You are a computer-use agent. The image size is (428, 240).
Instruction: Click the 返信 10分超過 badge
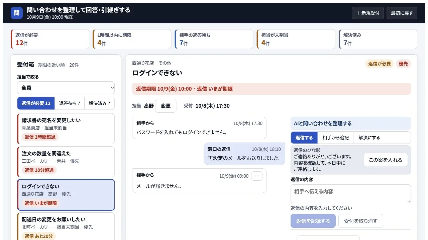pos(39,170)
